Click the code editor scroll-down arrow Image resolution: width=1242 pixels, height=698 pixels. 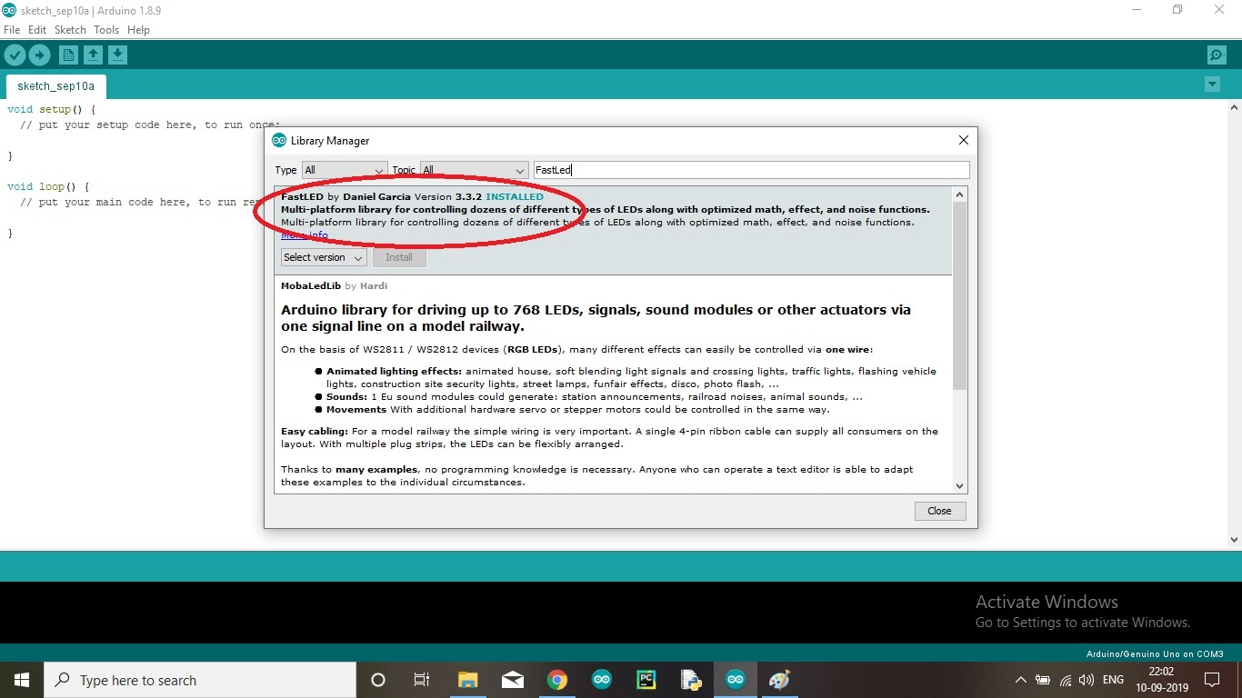[1234, 540]
